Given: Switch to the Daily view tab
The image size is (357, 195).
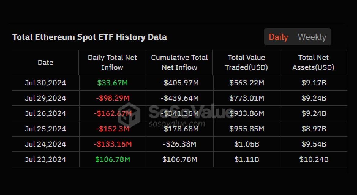Looking at the screenshot, I should tap(278, 37).
